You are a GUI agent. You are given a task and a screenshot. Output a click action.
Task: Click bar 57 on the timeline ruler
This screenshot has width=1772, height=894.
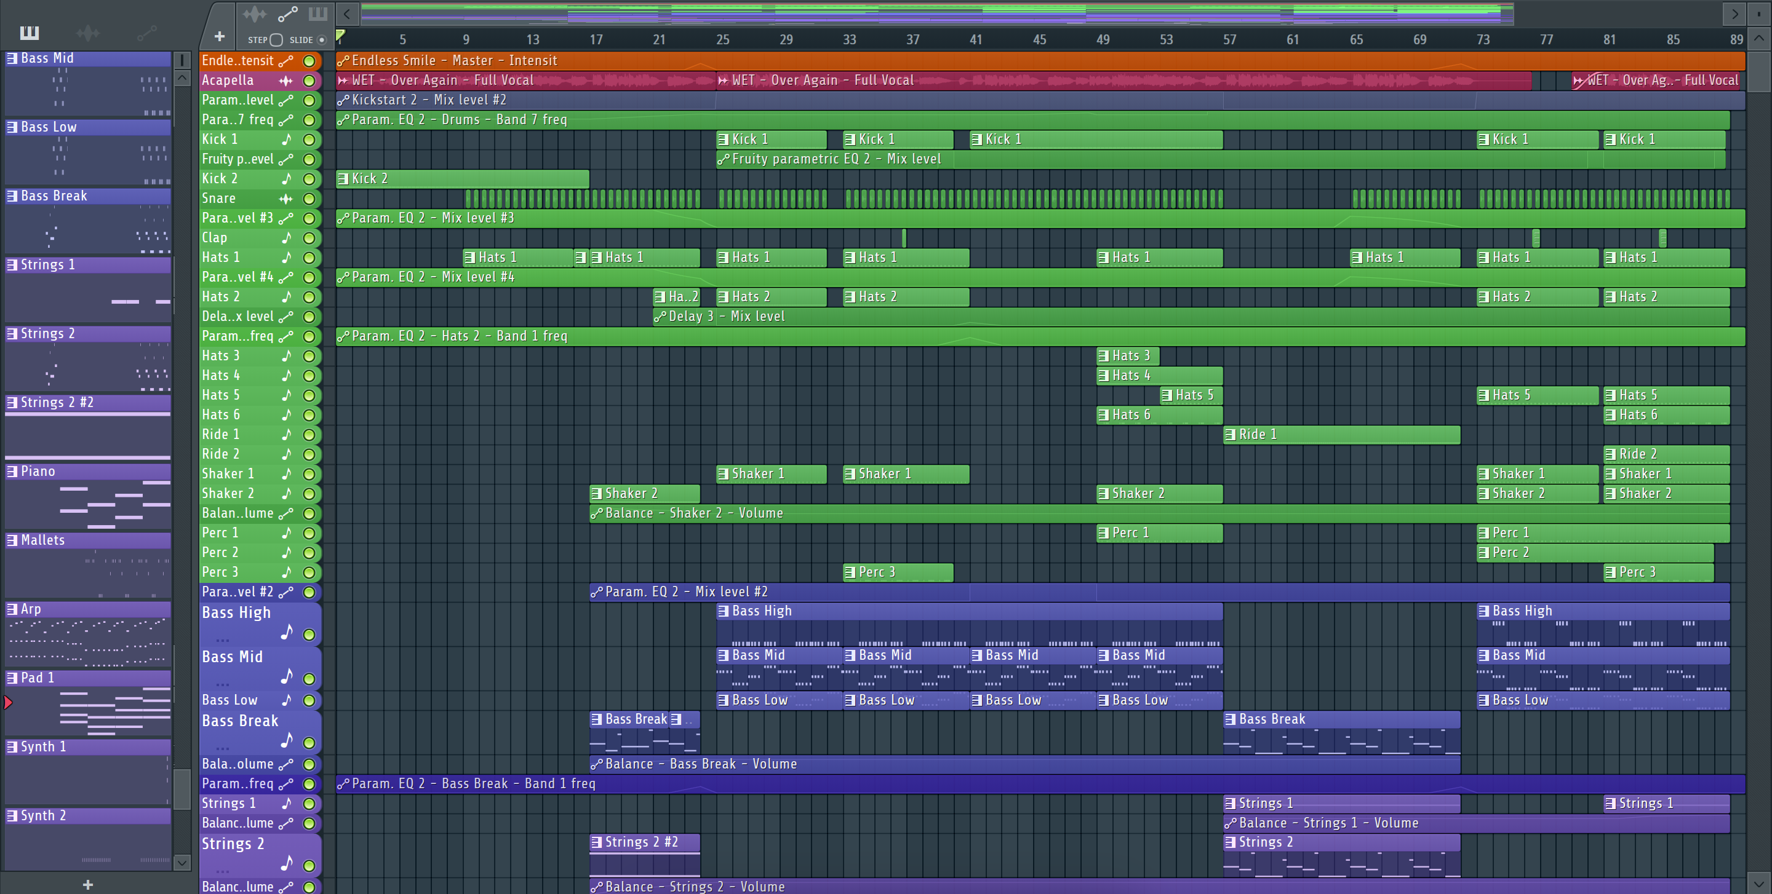(x=1229, y=39)
